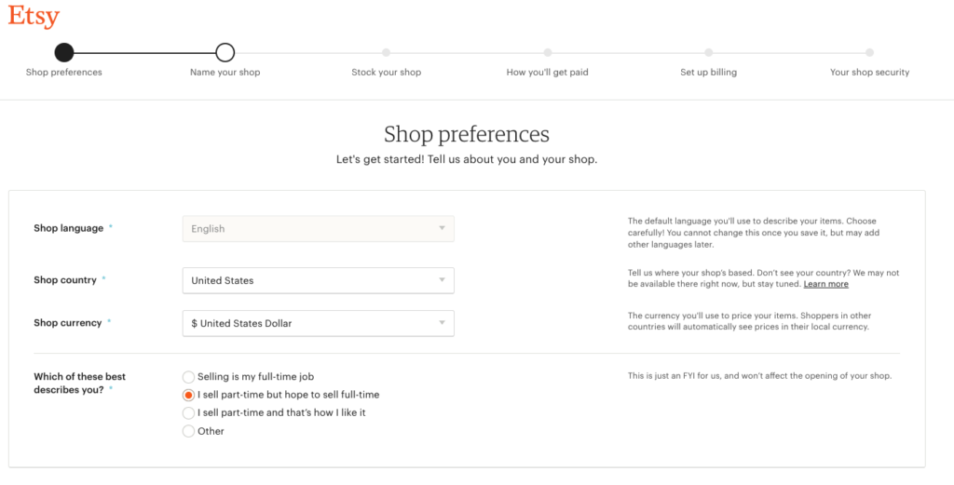Go to the Name your shop step label
This screenshot has height=485, width=954.
[225, 73]
